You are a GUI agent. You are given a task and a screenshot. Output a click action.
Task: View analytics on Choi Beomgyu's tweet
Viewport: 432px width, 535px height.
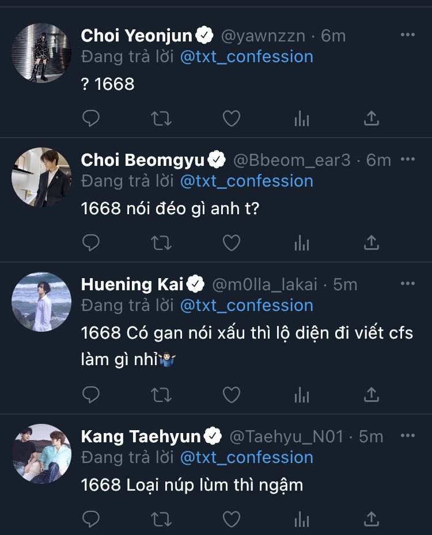(x=302, y=243)
